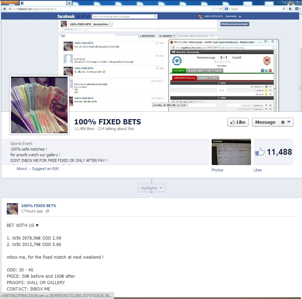Expand the address bar history dropdown arrow

[217, 9]
